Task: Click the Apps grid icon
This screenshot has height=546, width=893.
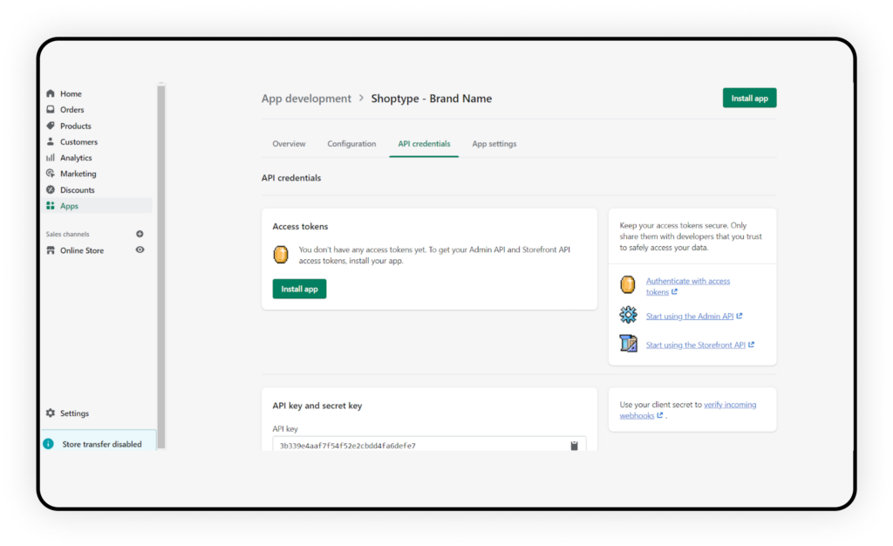Action: tap(51, 206)
